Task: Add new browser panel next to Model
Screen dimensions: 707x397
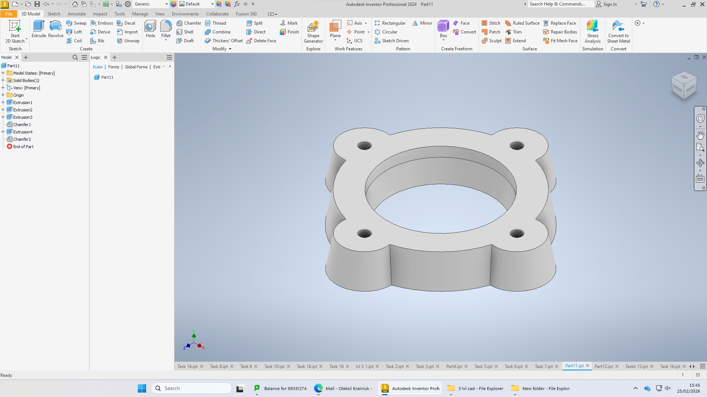Action: [26, 57]
